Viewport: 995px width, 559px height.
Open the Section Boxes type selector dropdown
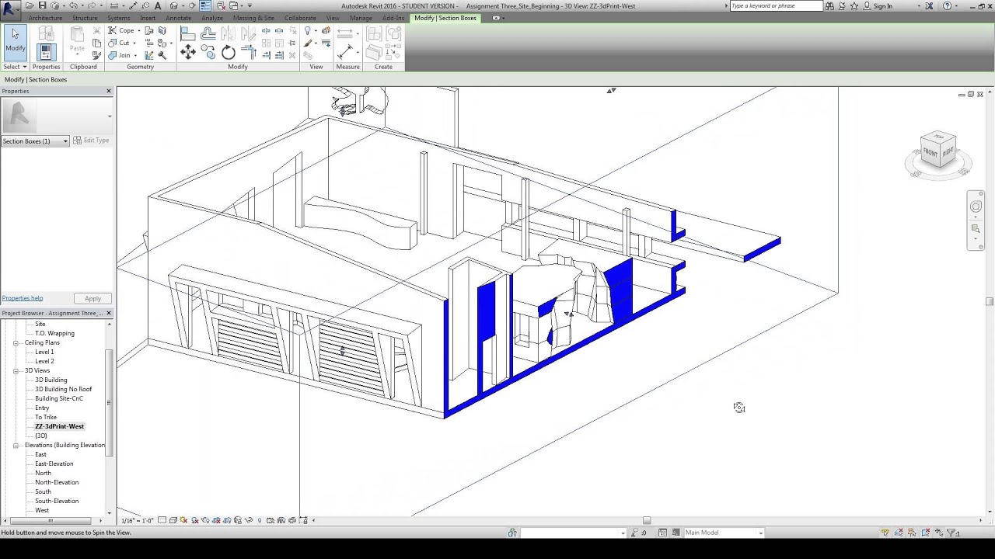click(35, 141)
